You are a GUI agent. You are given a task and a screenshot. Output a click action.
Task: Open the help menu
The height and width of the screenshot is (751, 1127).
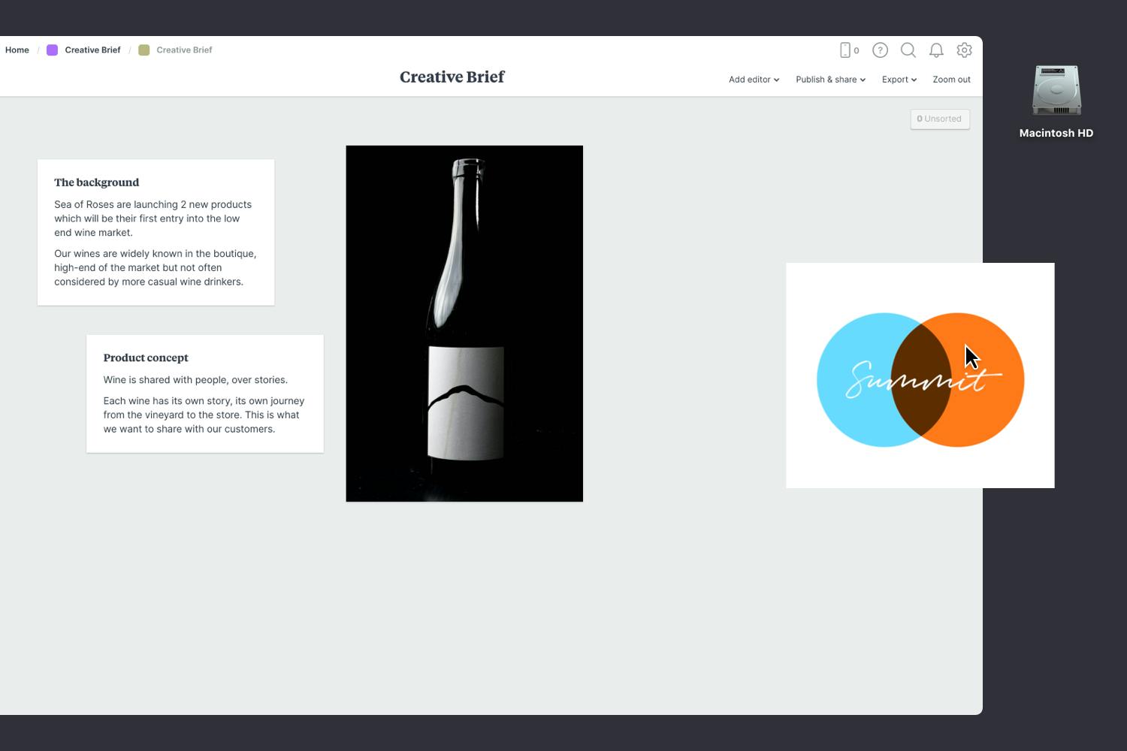coord(880,50)
